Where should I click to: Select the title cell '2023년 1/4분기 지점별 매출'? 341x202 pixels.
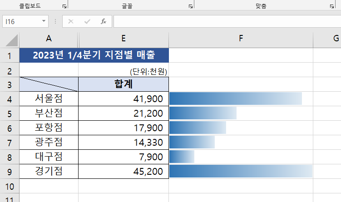click(94, 55)
